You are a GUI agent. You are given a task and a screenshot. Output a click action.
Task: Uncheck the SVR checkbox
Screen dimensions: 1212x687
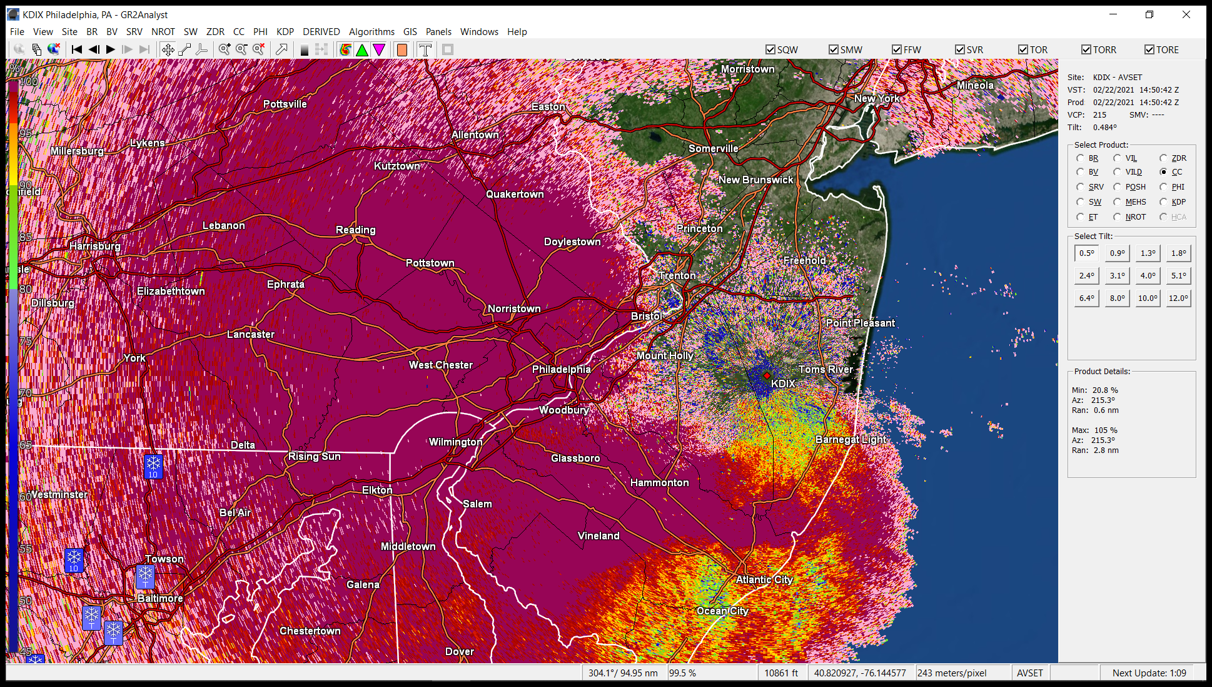tap(960, 49)
